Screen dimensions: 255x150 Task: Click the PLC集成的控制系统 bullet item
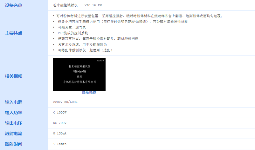coord(73,33)
